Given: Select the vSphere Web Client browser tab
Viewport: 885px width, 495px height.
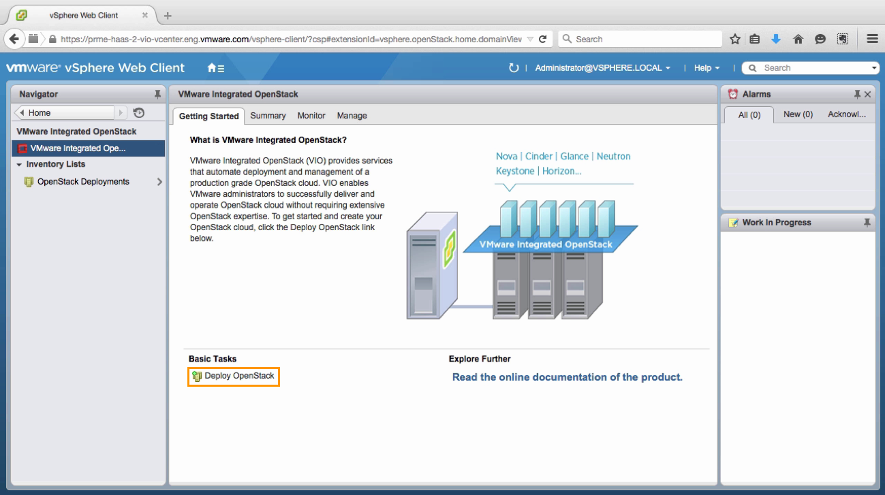Looking at the screenshot, I should pos(82,15).
